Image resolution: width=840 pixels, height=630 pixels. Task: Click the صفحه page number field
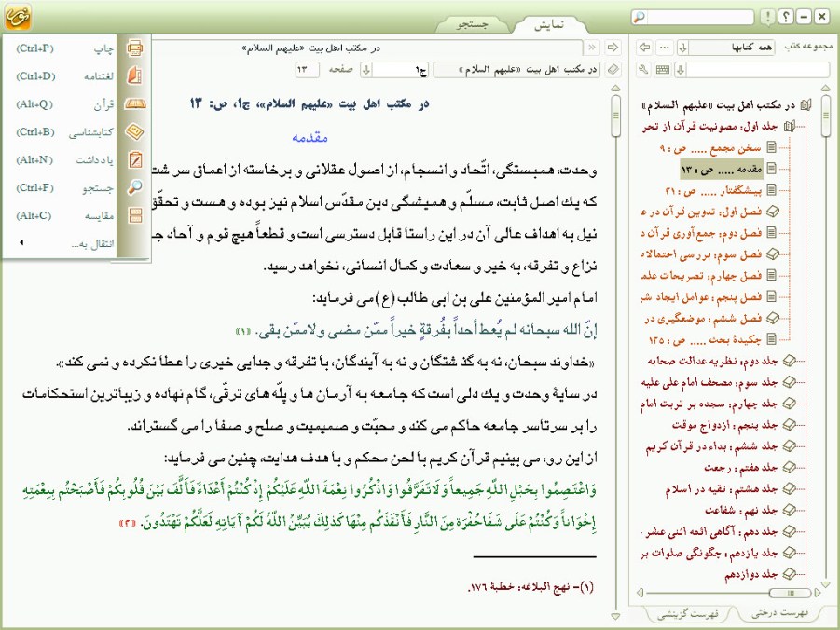(x=306, y=70)
